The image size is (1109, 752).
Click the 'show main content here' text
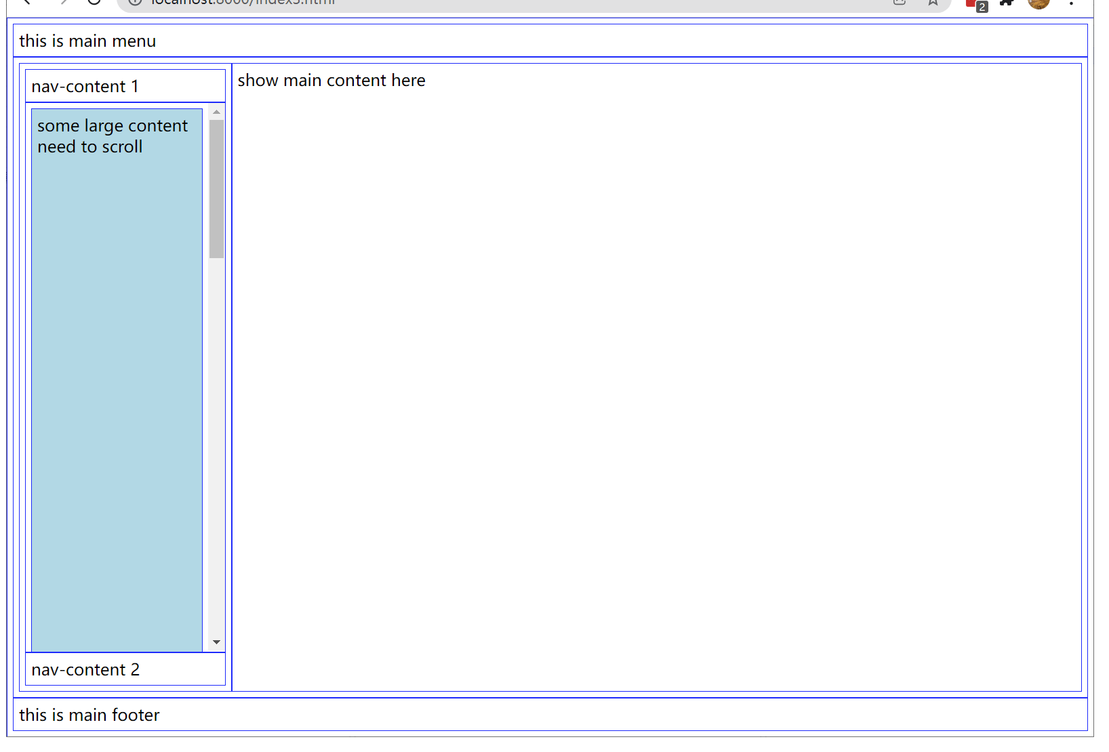click(331, 80)
